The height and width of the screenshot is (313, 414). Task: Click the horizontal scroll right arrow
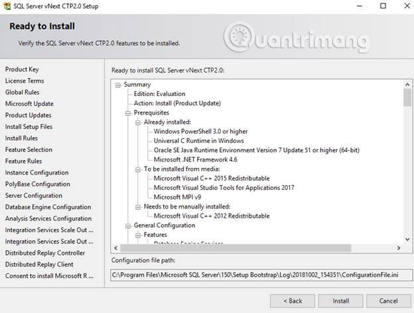click(399, 248)
